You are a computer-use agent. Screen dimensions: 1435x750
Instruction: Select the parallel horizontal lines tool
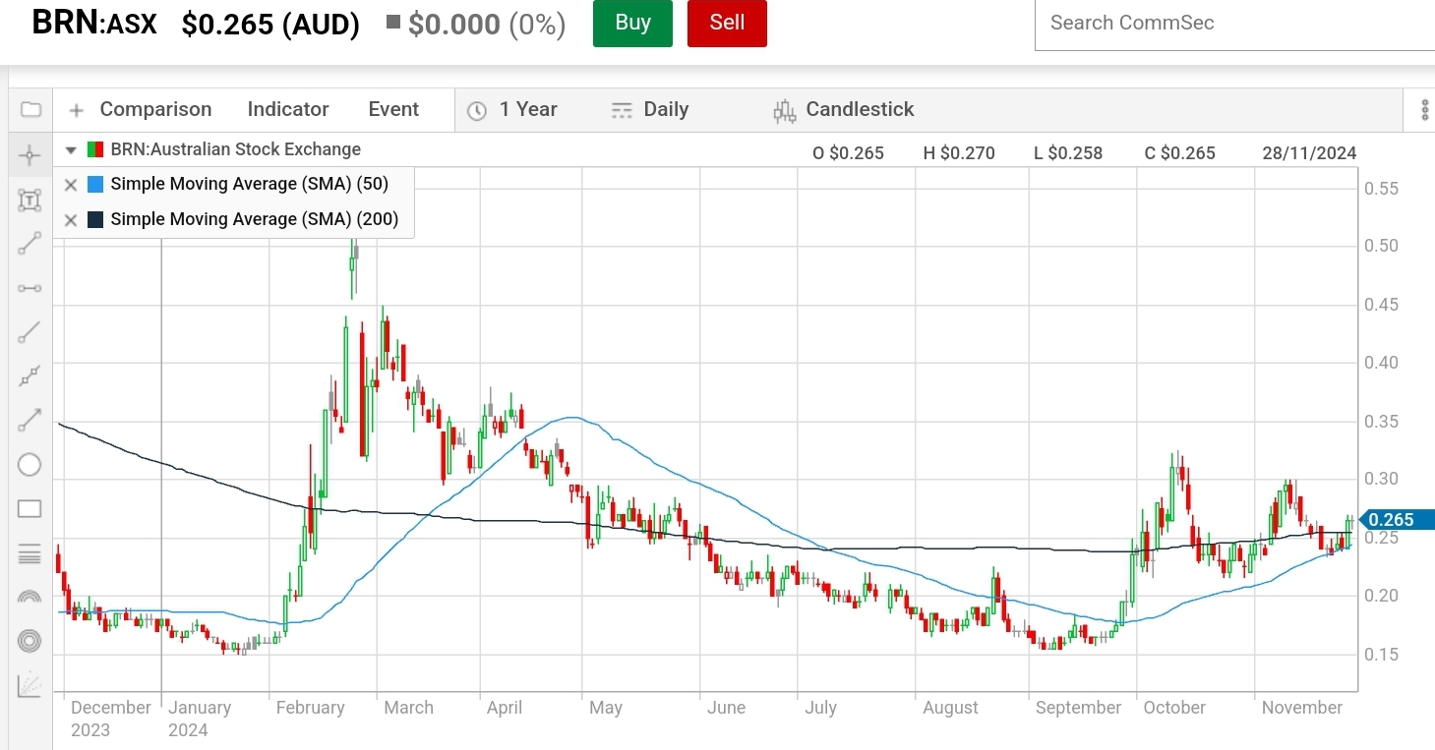pos(30,553)
